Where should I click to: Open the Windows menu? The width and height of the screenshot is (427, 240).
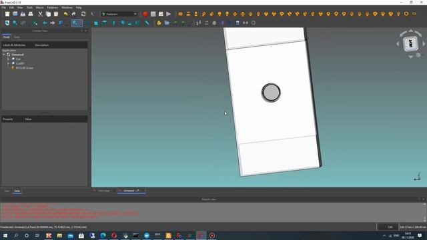click(x=67, y=7)
